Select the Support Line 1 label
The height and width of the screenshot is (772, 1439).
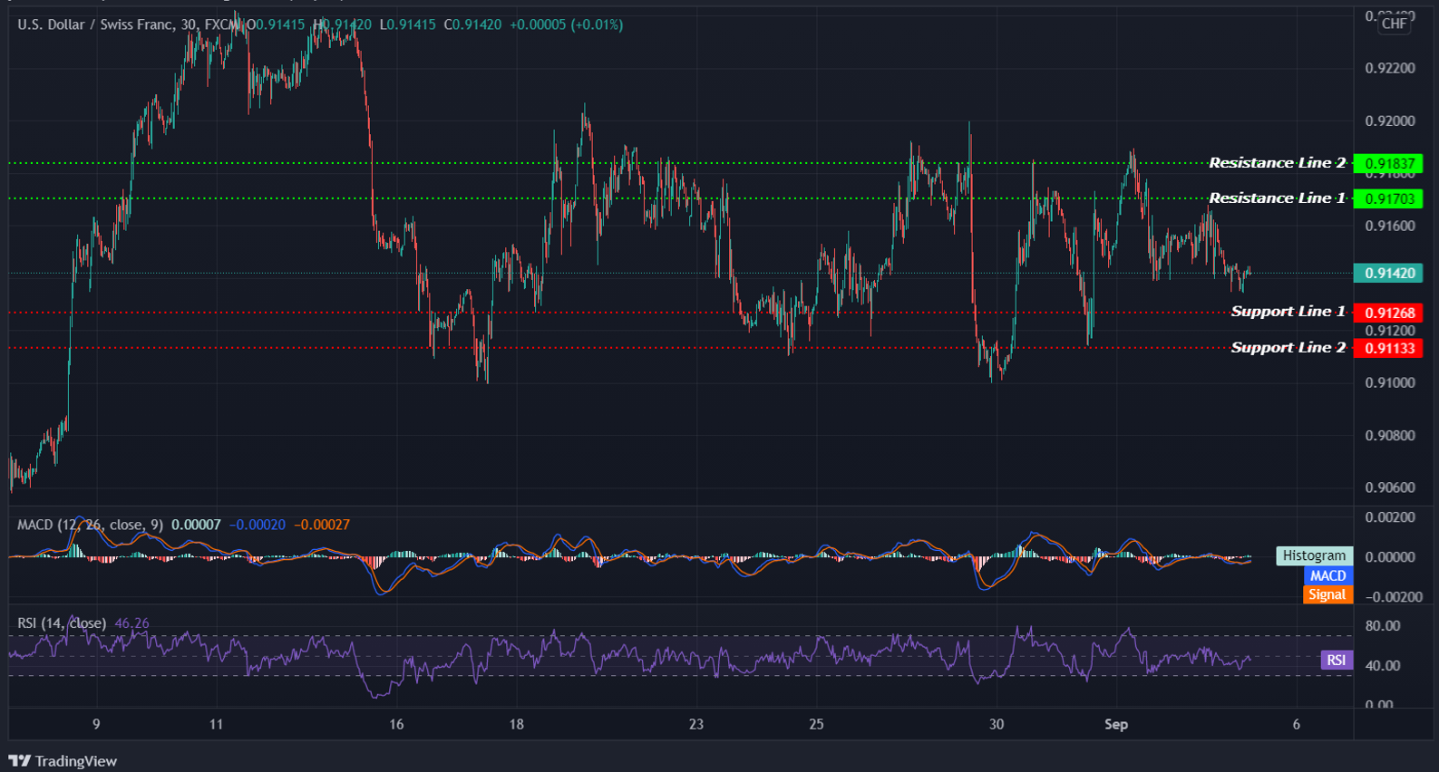1288,312
